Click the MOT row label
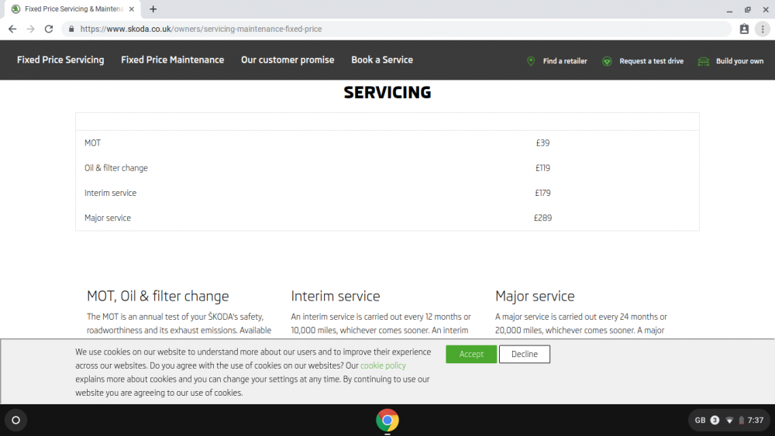 92,143
